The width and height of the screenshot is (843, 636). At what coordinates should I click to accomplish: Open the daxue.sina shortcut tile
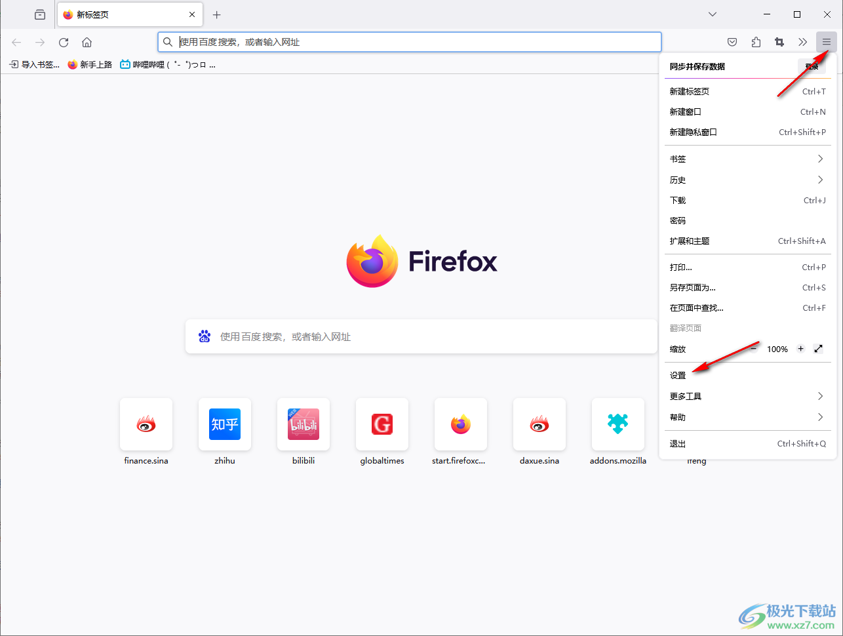pos(539,424)
